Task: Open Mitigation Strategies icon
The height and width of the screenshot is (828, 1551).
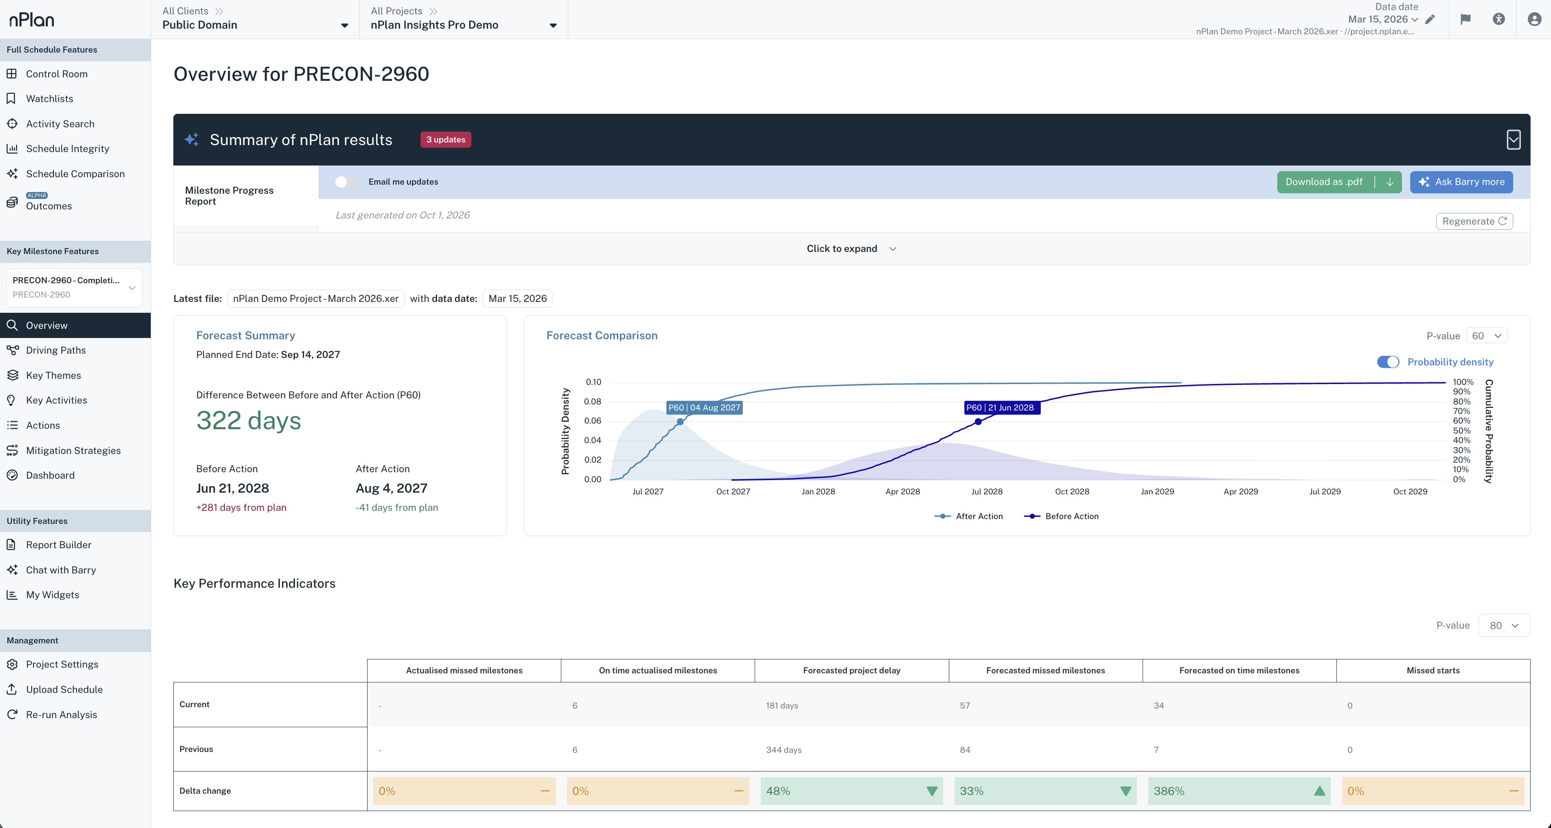Action: pos(11,450)
